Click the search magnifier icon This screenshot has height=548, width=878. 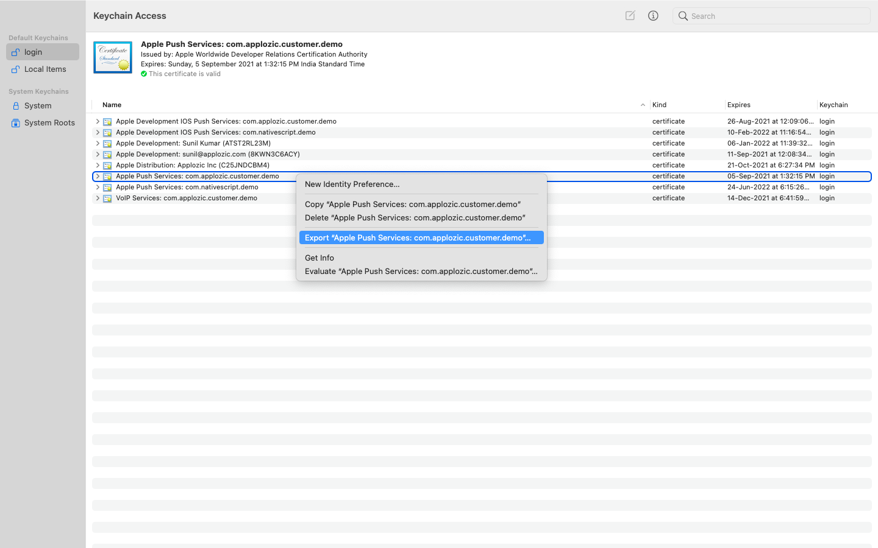(683, 16)
